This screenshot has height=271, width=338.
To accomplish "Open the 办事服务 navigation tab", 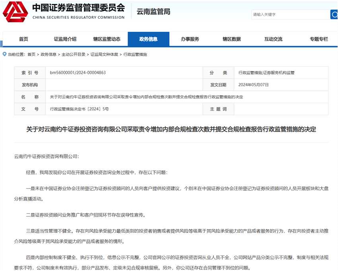I will pyautogui.click(x=190, y=39).
